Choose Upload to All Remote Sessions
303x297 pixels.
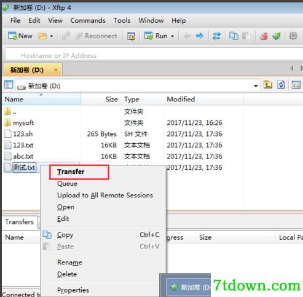(105, 195)
